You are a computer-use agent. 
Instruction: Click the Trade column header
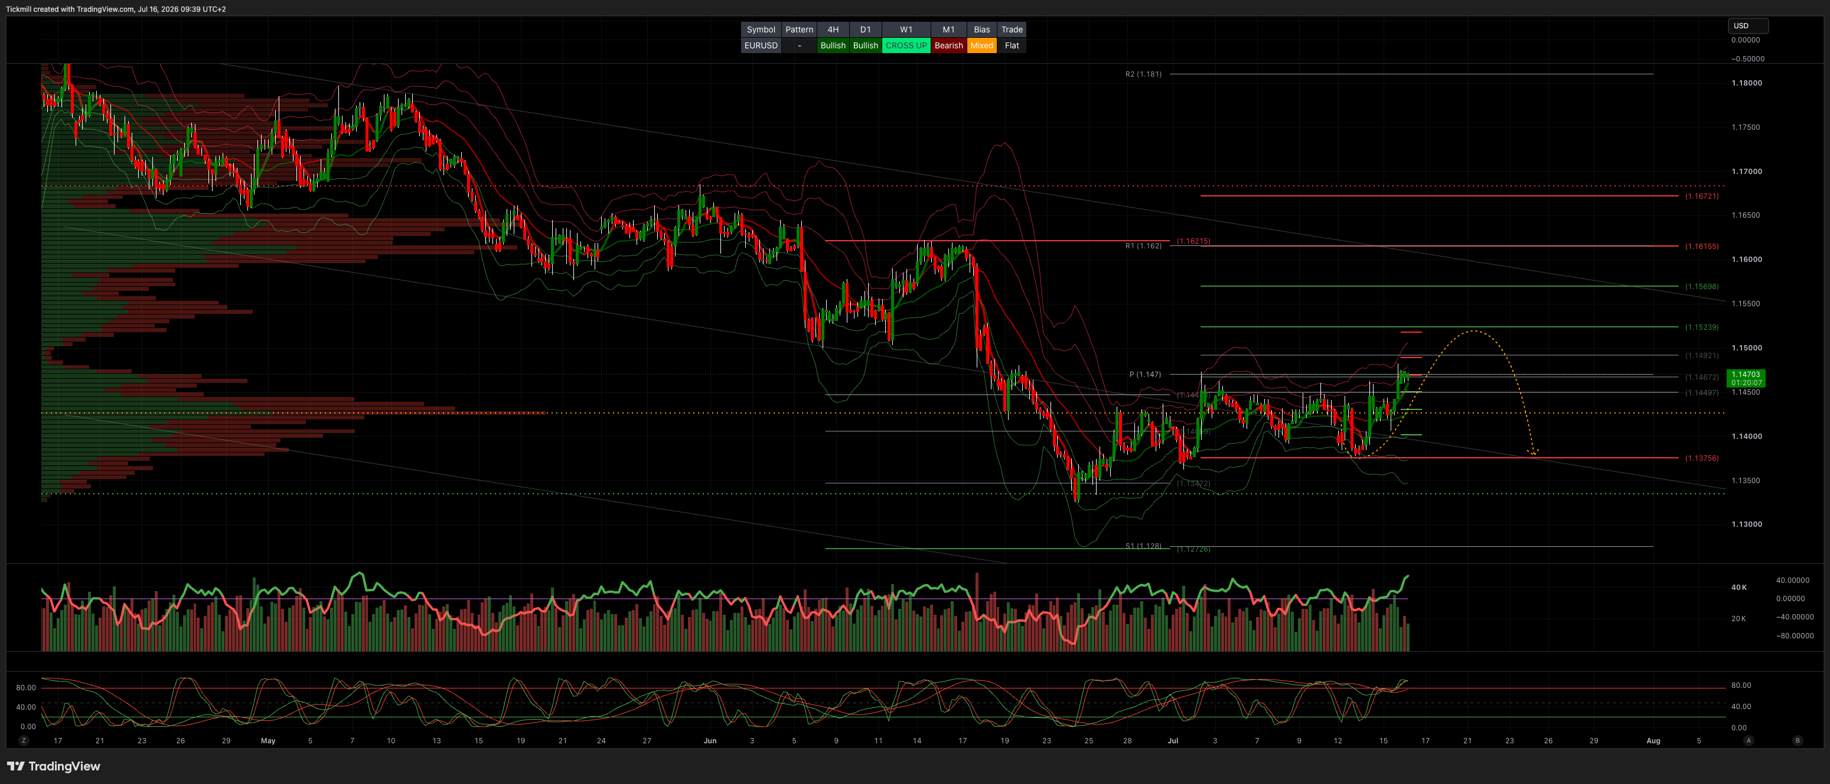click(x=1012, y=30)
